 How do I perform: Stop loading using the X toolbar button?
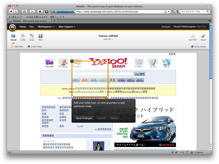pos(32,11)
